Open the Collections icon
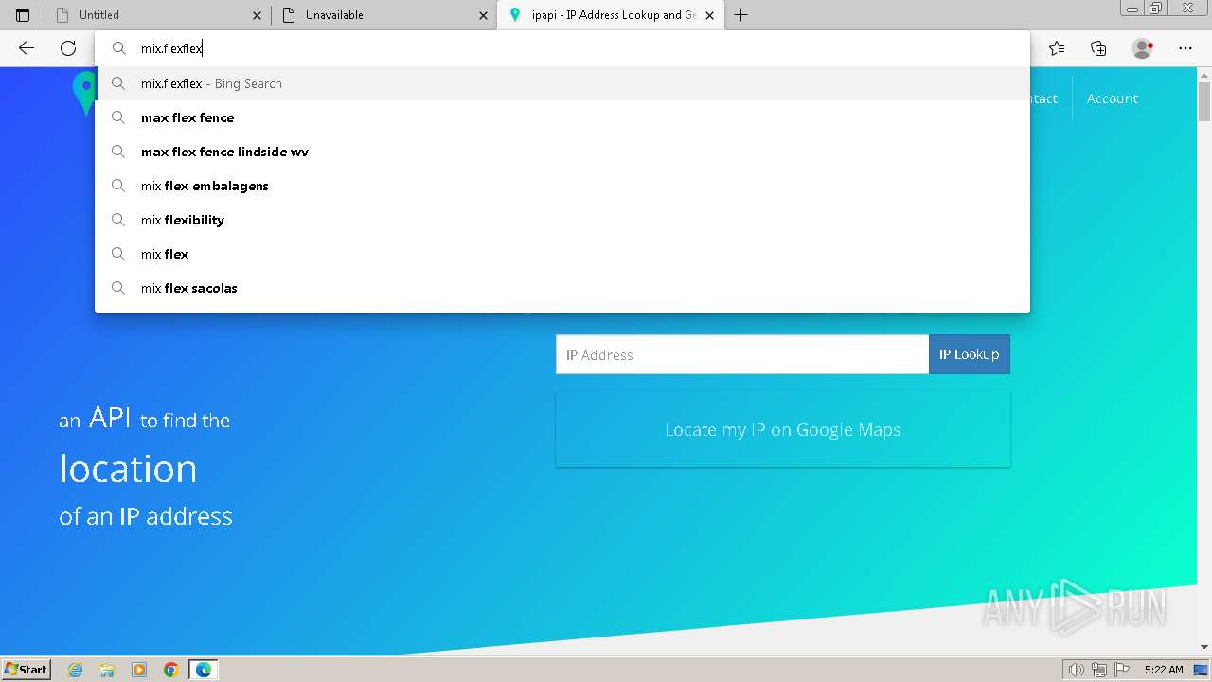The image size is (1212, 682). pos(1098,48)
